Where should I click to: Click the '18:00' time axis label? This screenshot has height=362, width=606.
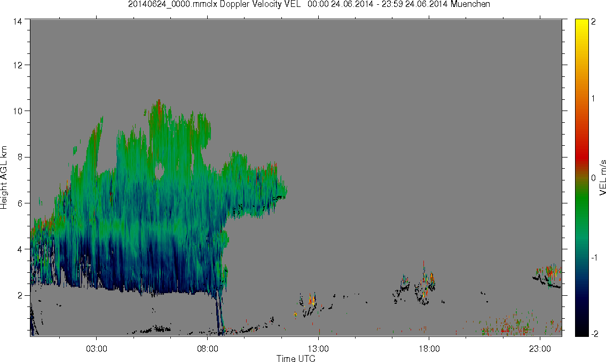click(x=429, y=349)
